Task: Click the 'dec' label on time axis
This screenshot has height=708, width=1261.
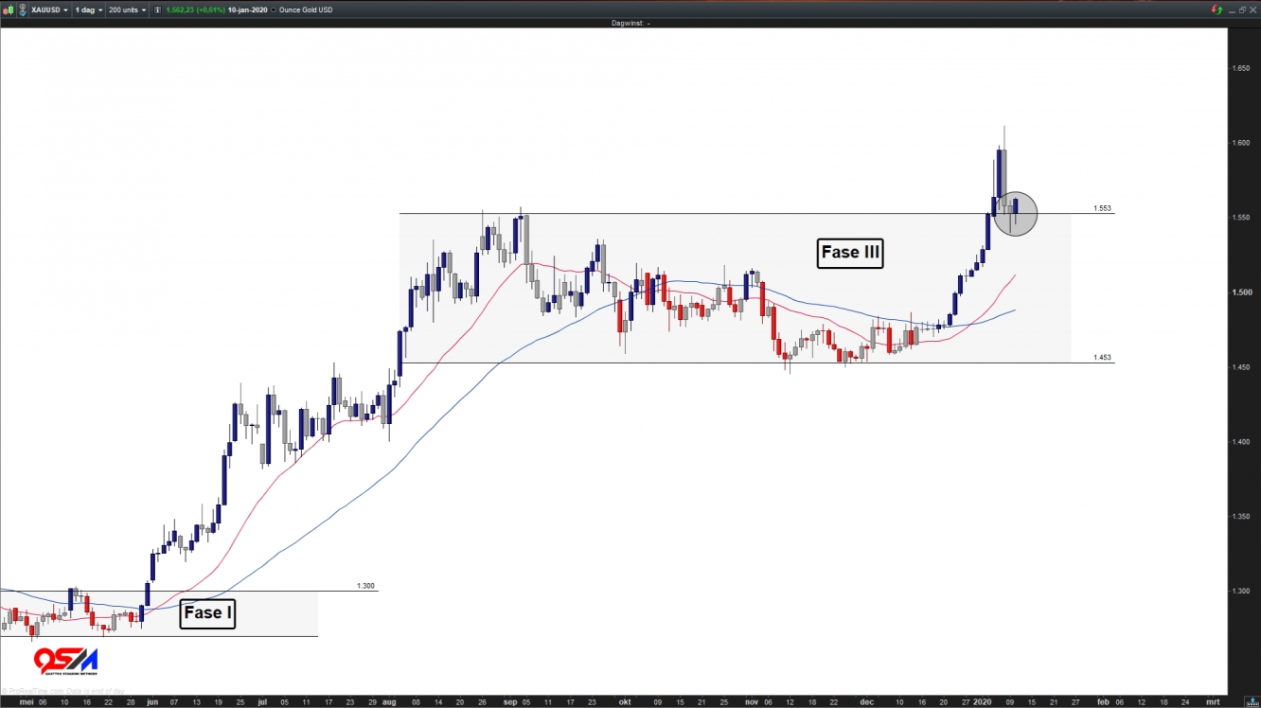Action: (x=866, y=702)
